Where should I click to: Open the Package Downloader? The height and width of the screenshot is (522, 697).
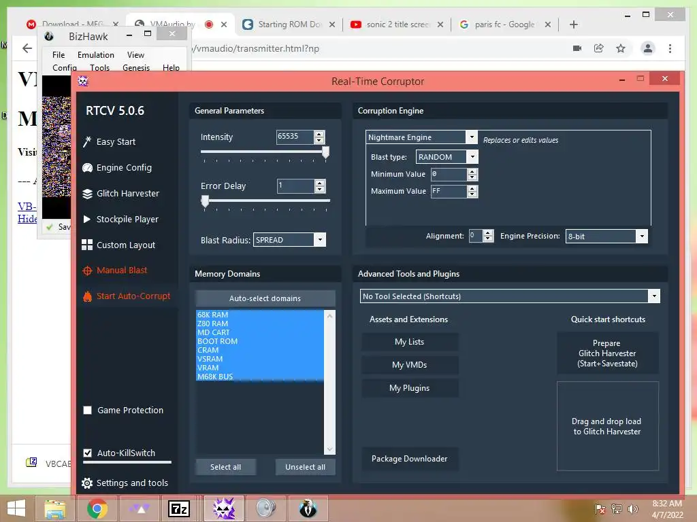click(409, 459)
